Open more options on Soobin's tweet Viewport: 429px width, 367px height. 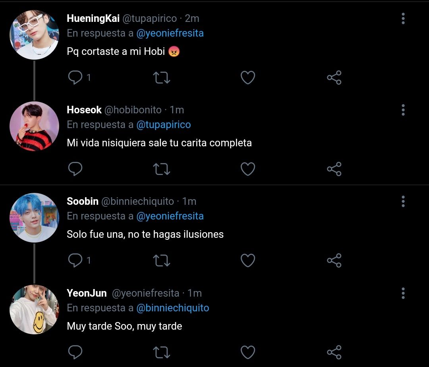click(x=403, y=201)
